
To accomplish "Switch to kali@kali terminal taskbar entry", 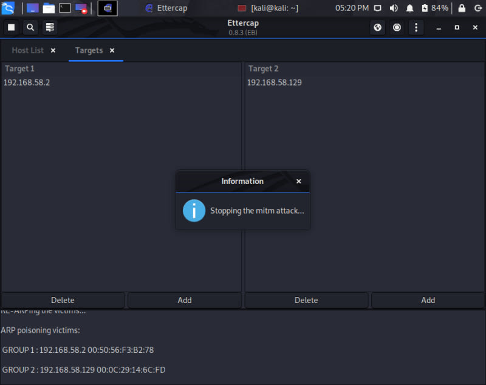I will tap(268, 8).
